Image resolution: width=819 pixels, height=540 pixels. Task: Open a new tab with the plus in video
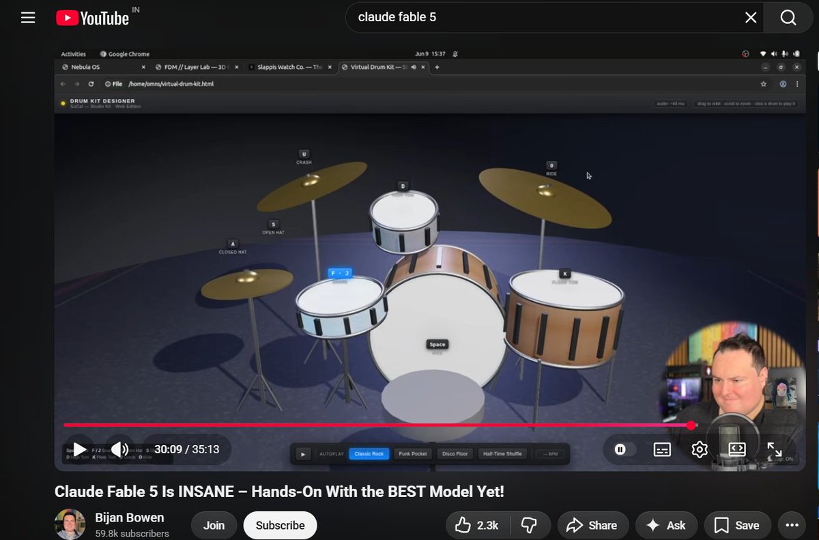(437, 67)
